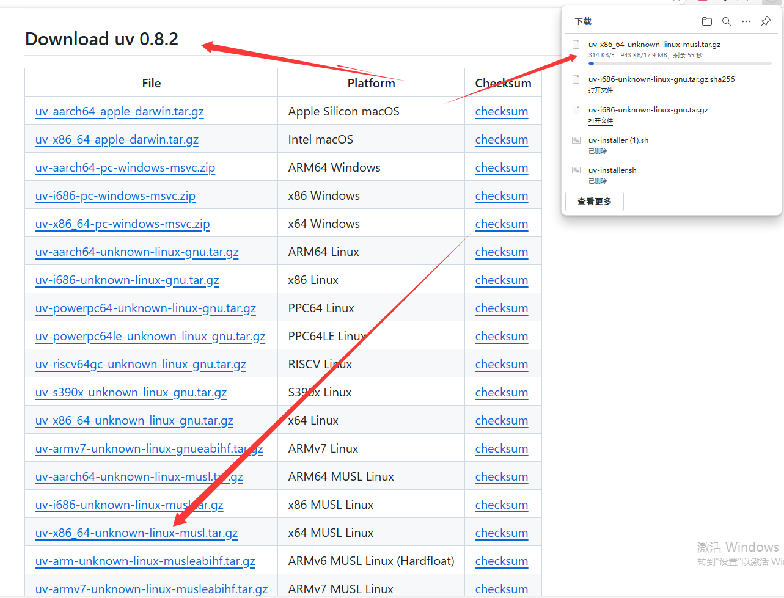Open checksum link for x64 Linux row
Viewport: 784px width, 598px height.
(501, 421)
